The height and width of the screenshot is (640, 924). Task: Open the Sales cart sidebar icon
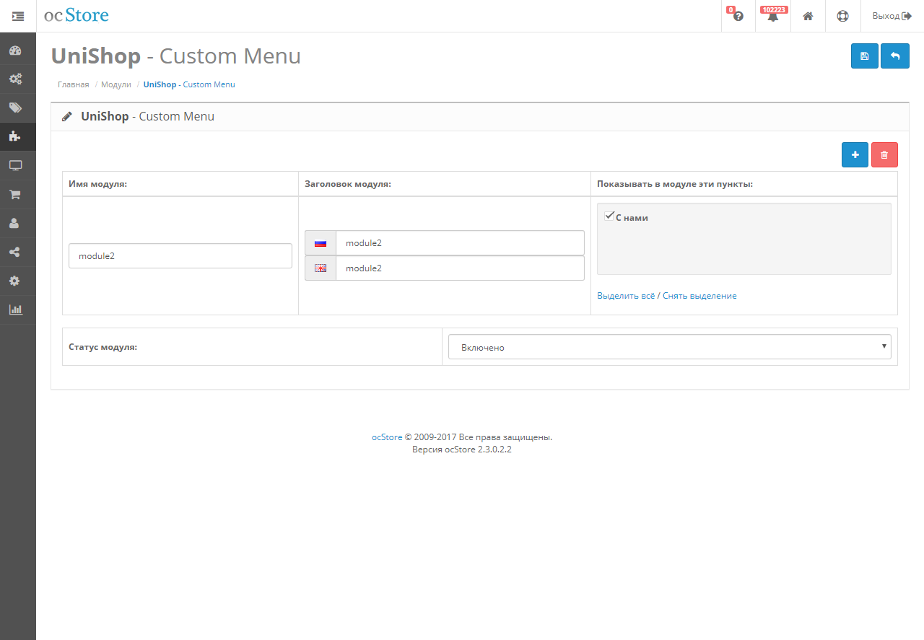(x=15, y=194)
